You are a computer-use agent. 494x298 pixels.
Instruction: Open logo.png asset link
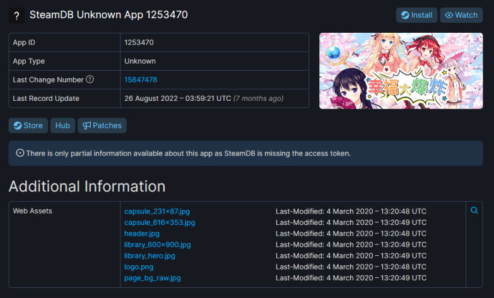tap(139, 267)
